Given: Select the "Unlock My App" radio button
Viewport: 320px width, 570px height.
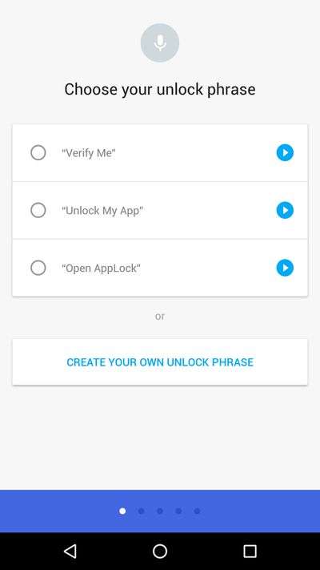Looking at the screenshot, I should (38, 210).
